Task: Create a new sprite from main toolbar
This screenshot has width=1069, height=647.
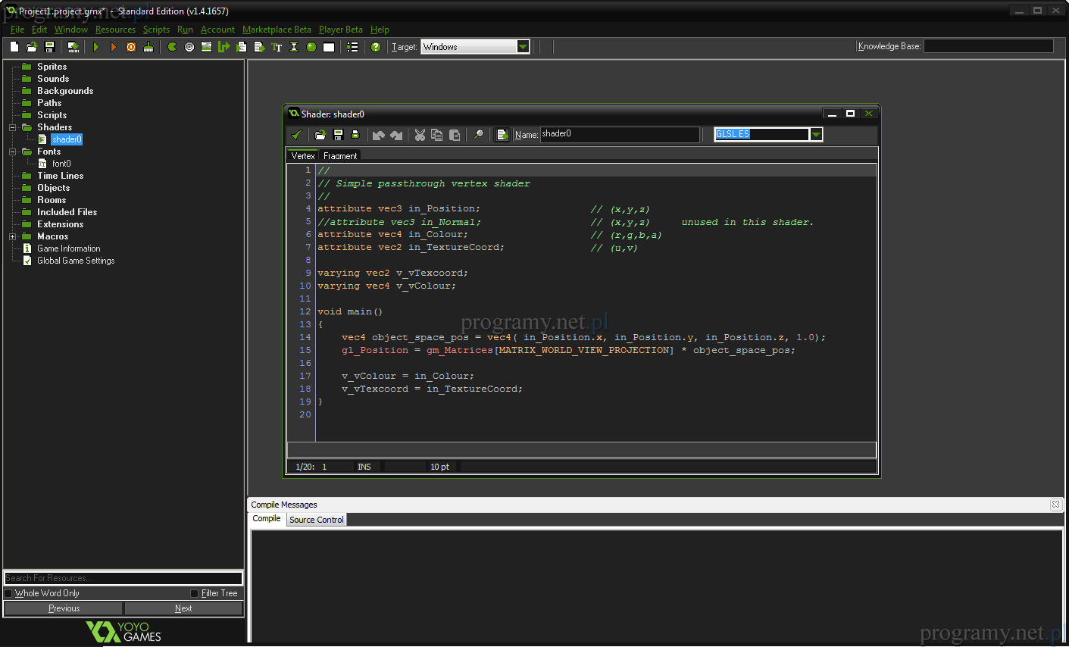Action: [x=172, y=47]
